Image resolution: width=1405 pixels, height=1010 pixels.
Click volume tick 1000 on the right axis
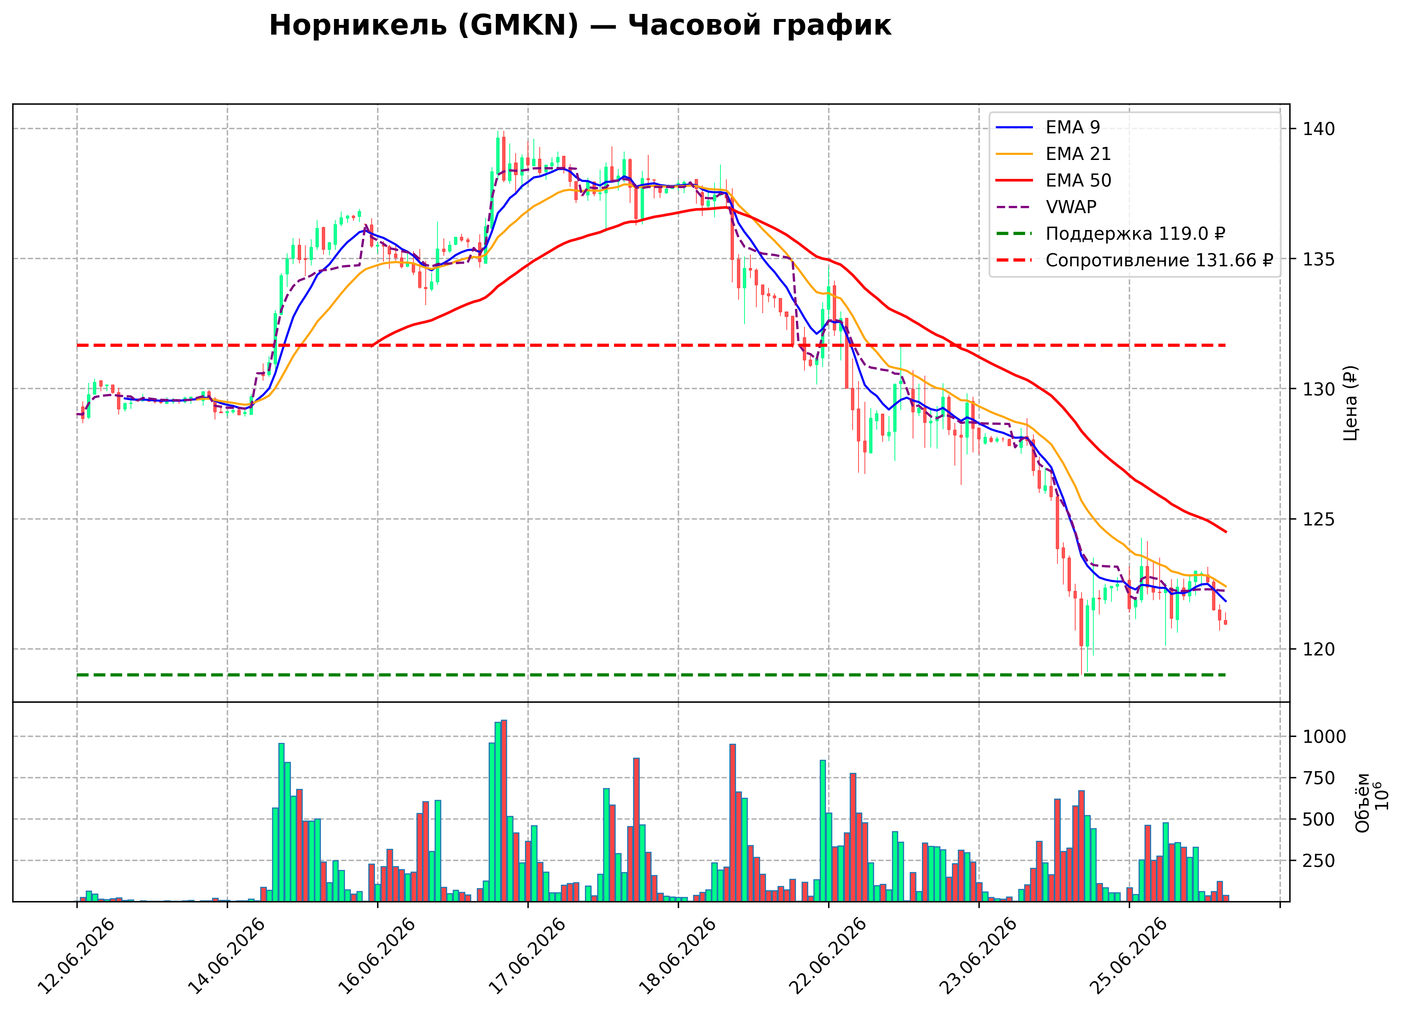pos(1324,737)
